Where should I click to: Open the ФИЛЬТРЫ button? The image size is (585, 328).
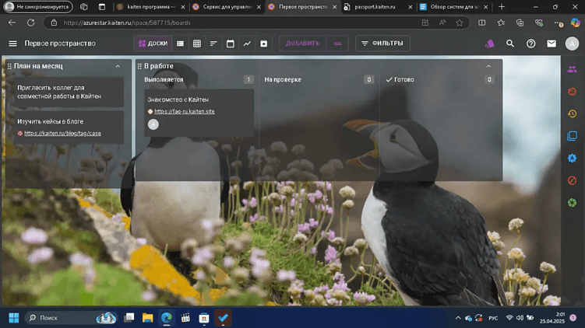pos(382,44)
